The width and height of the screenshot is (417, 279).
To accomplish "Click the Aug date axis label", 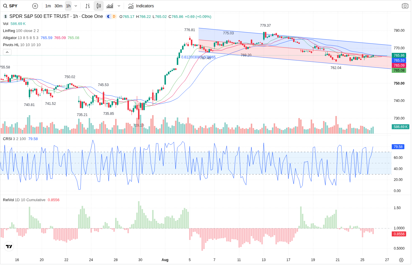I will (165, 260).
